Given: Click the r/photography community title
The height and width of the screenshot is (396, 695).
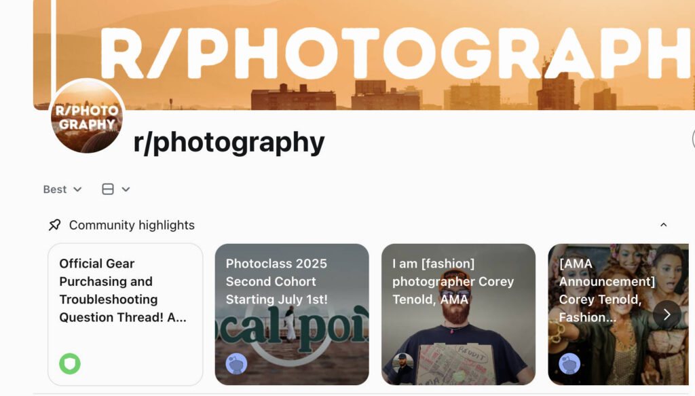Looking at the screenshot, I should coord(229,142).
